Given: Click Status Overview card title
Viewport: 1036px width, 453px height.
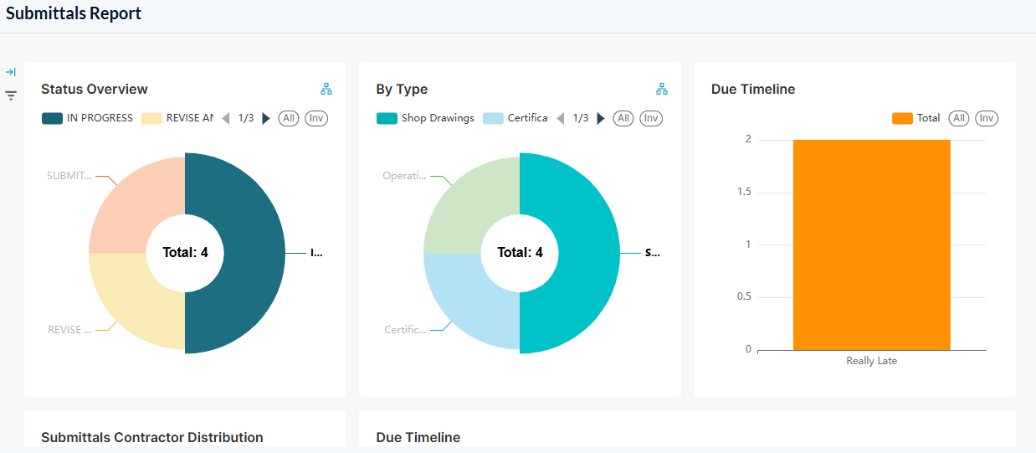Looking at the screenshot, I should (x=95, y=89).
